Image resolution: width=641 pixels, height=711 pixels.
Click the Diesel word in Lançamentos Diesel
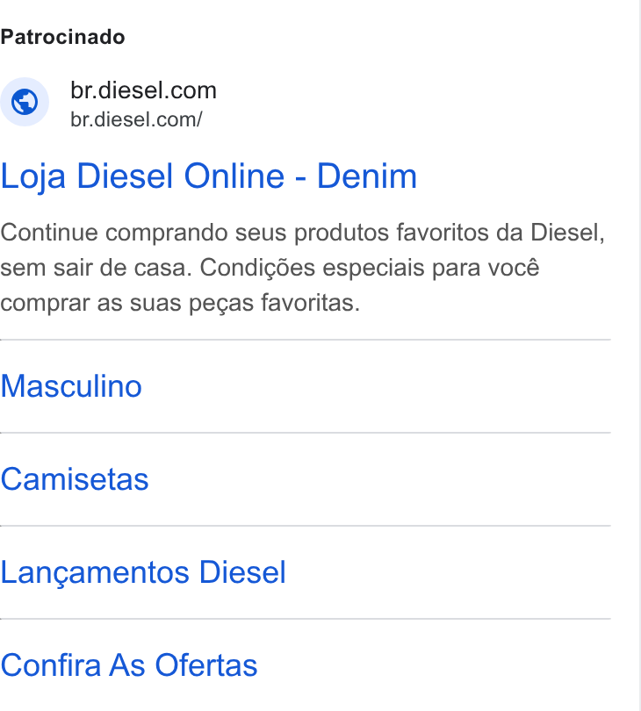click(242, 571)
